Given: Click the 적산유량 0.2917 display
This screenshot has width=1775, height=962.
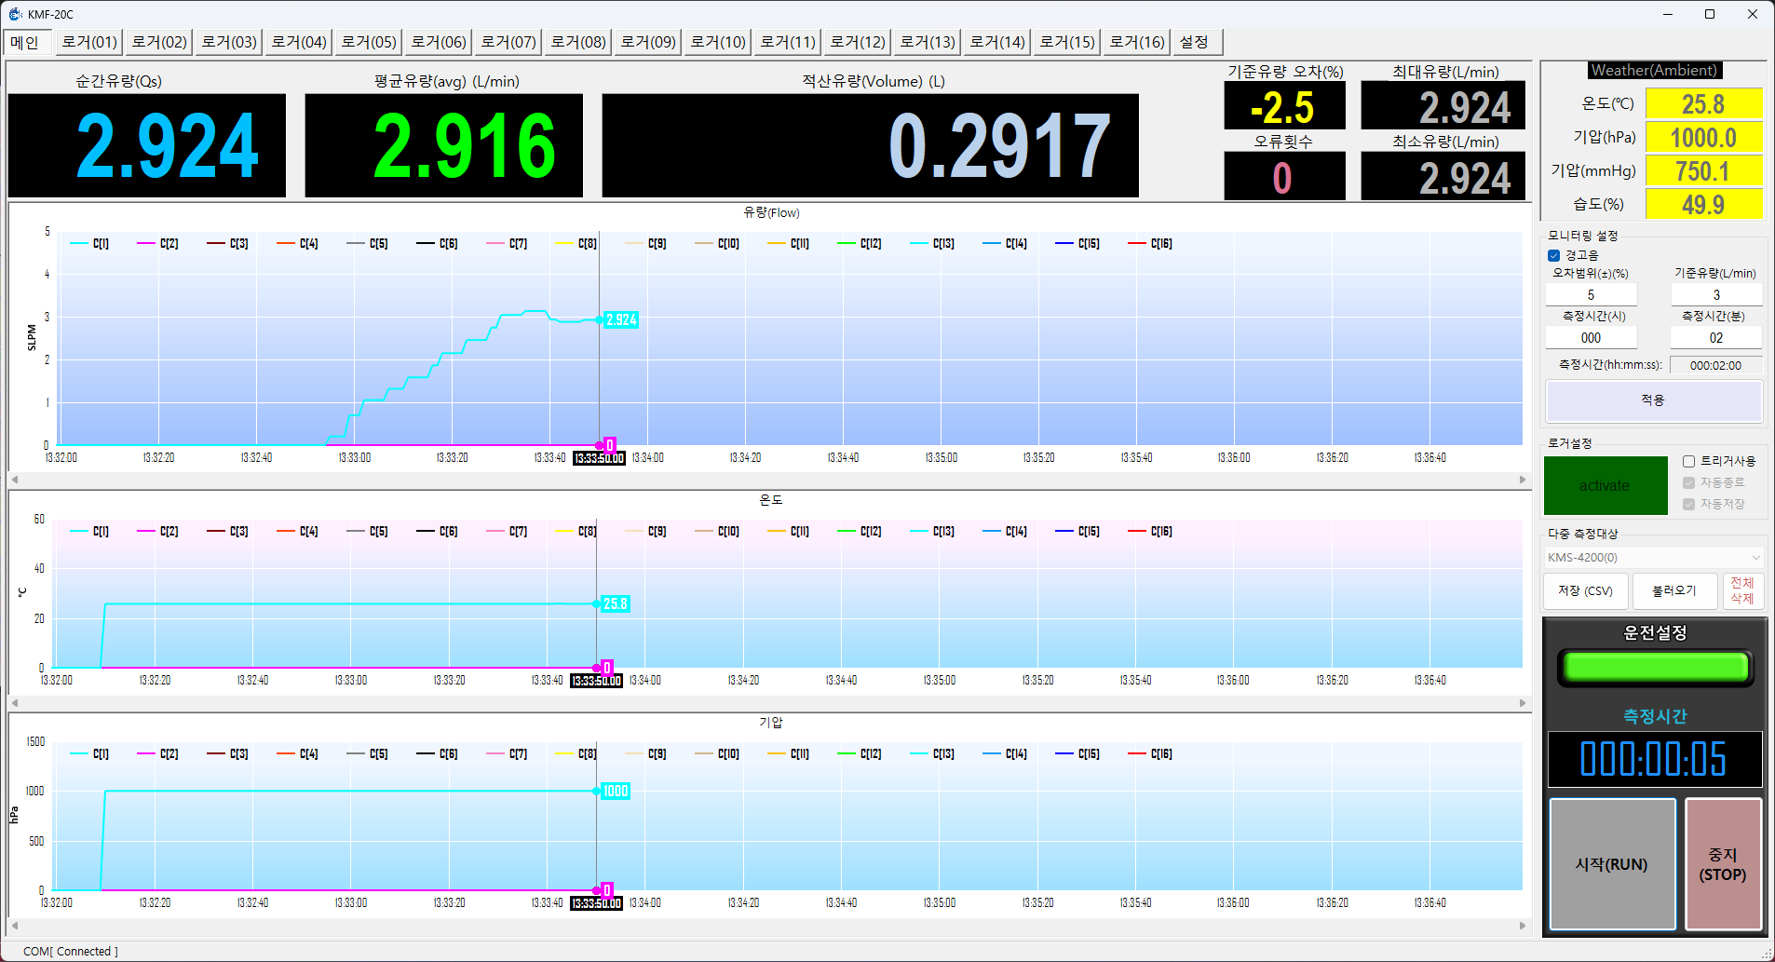Looking at the screenshot, I should 871,145.
